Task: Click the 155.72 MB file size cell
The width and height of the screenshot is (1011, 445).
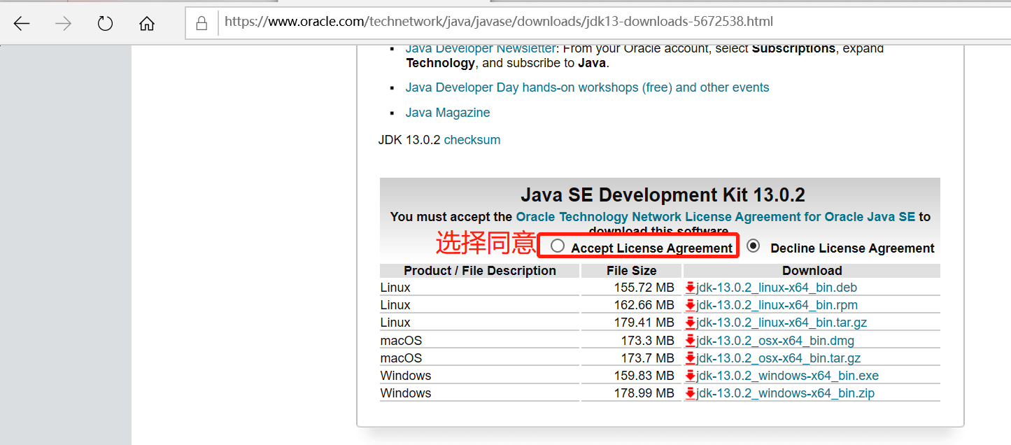Action: point(631,288)
